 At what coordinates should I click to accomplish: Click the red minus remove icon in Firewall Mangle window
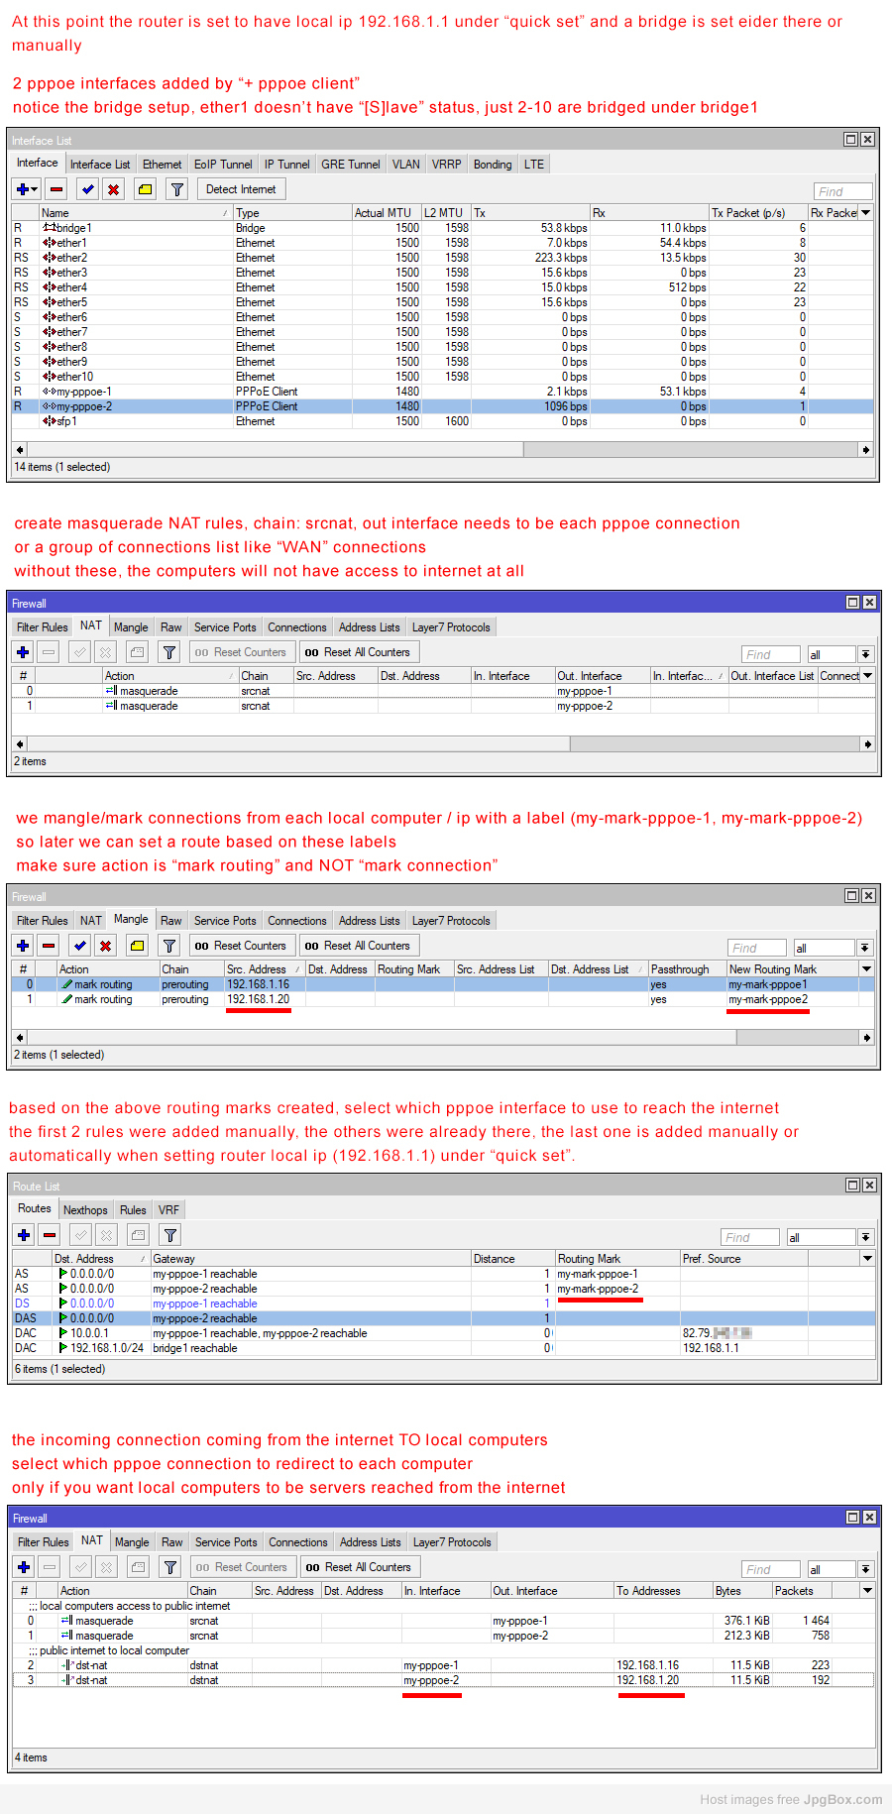point(49,946)
